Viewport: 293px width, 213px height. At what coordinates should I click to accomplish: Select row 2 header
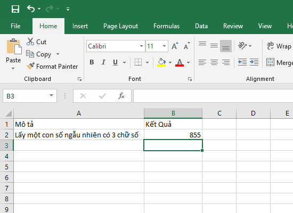pos(6,135)
